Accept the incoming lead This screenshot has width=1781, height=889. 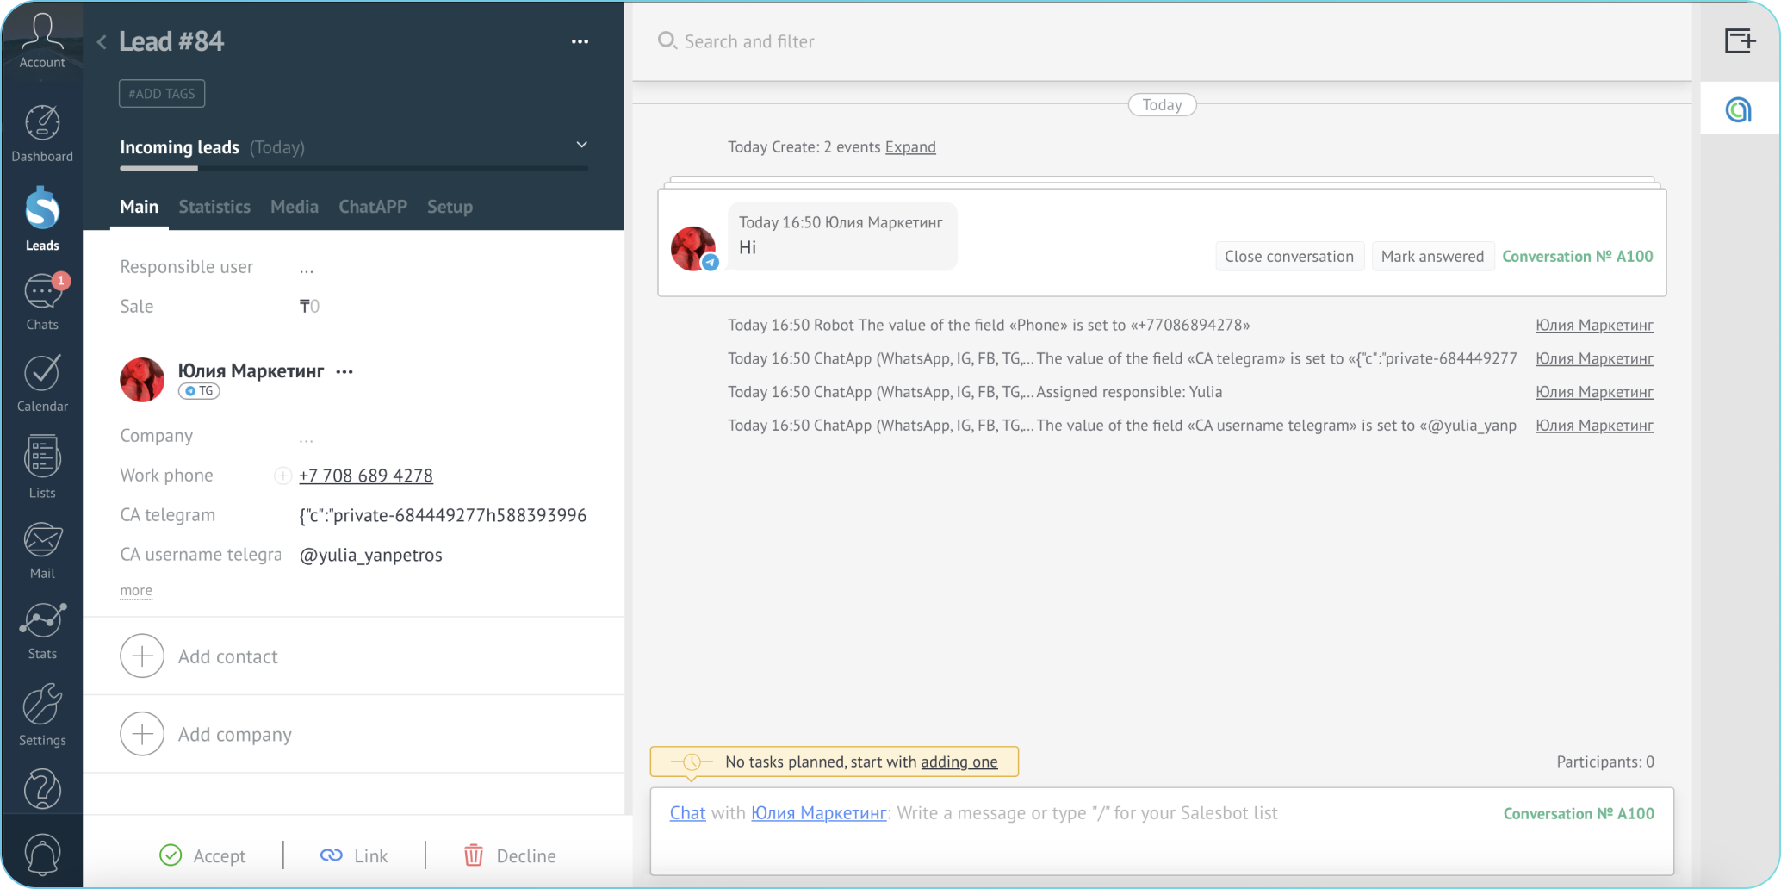(203, 855)
